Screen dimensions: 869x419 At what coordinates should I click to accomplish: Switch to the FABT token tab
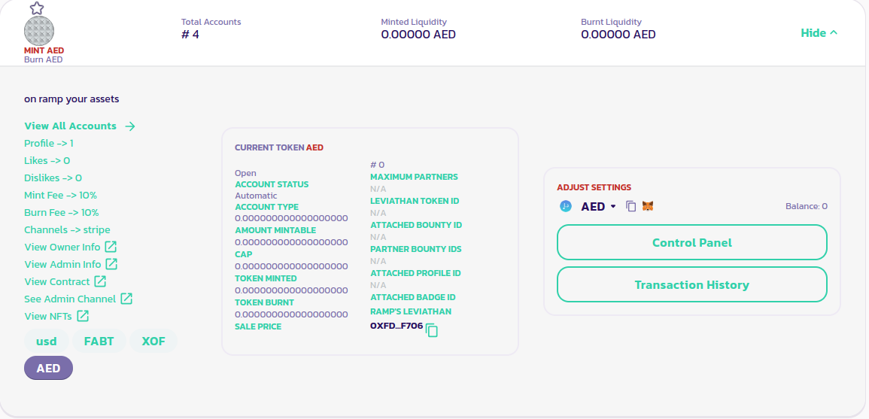[99, 341]
